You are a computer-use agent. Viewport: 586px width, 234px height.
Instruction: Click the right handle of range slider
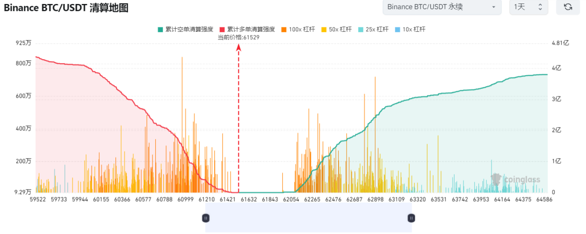412,218
